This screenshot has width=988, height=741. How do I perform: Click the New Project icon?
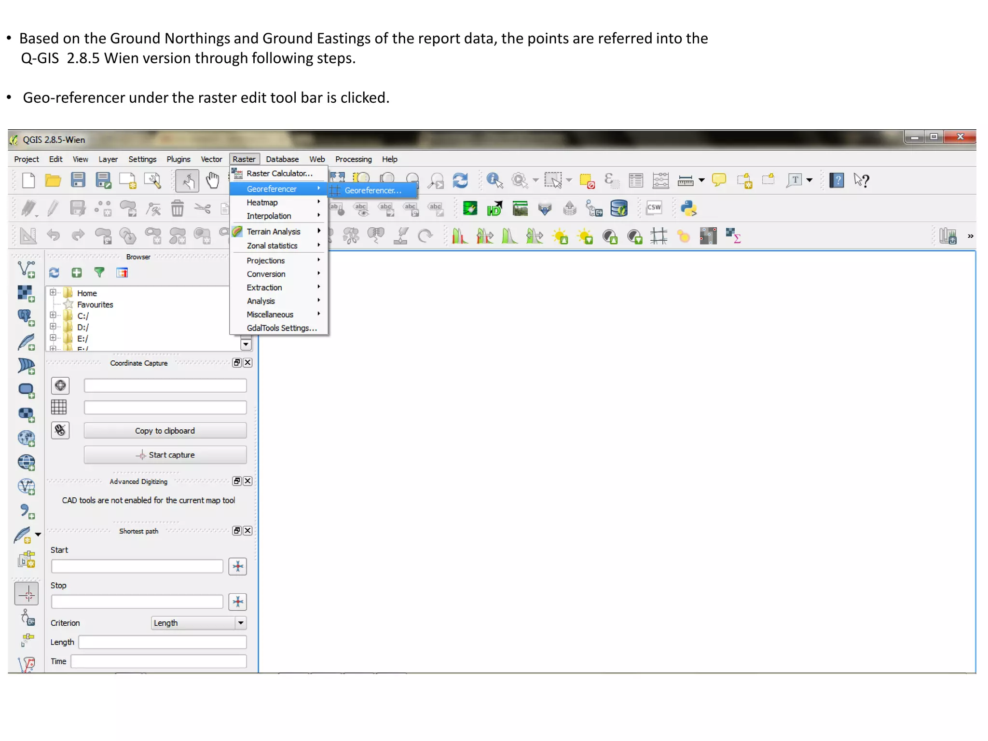pos(28,180)
